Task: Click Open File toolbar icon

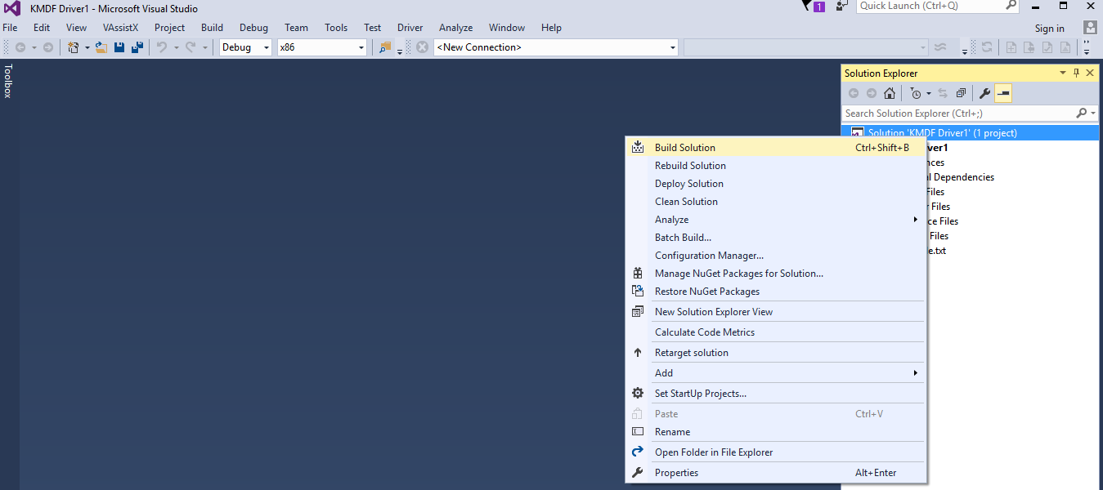Action: click(102, 47)
